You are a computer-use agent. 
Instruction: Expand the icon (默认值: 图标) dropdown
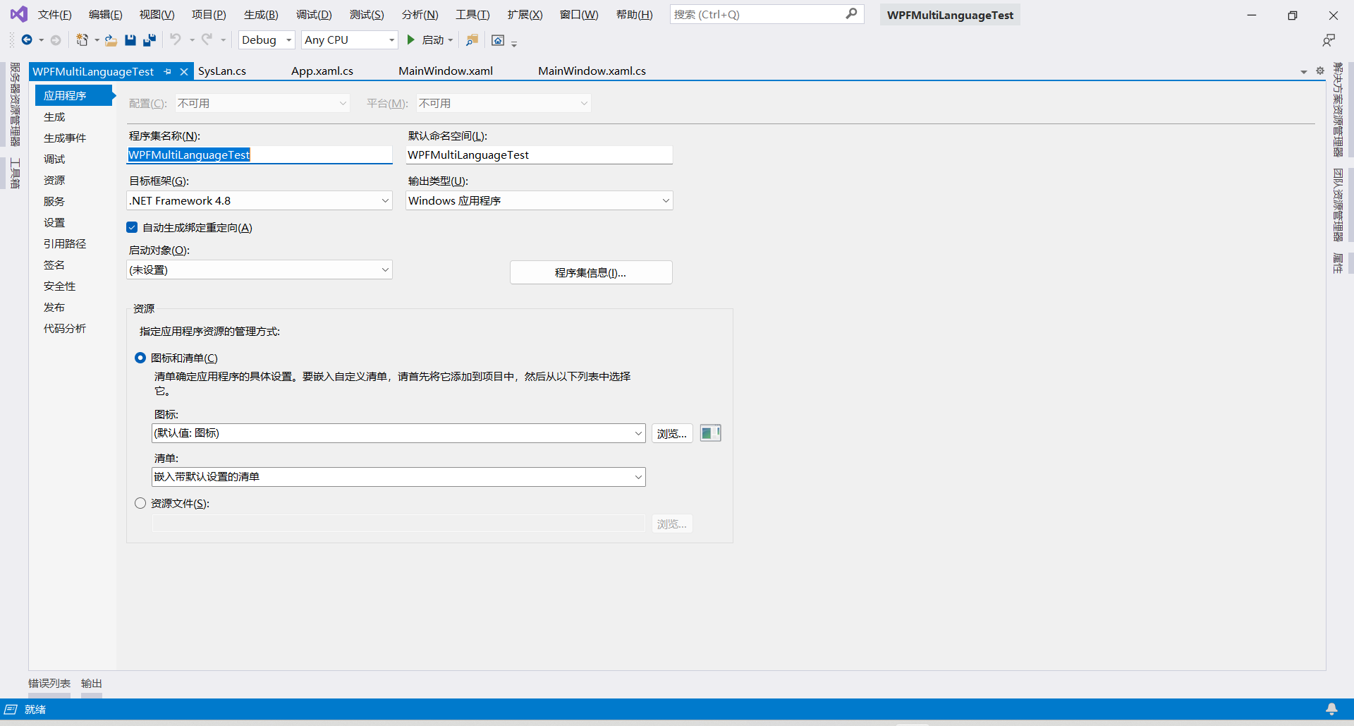pyautogui.click(x=398, y=433)
